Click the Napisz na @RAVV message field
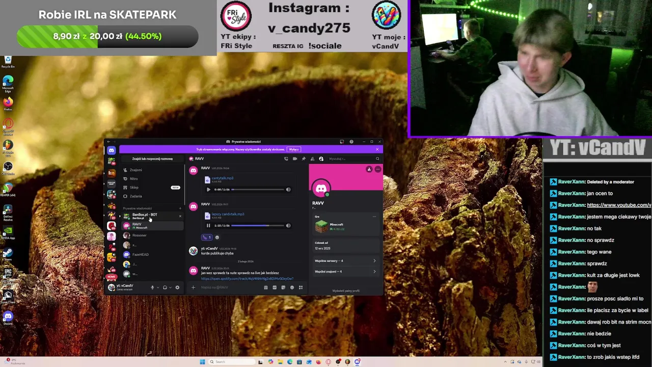Screen dimensions: 652x367 (x=231, y=287)
